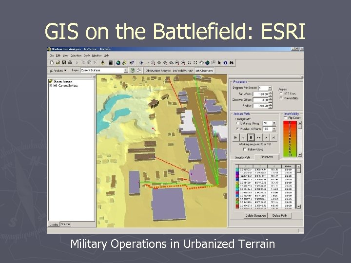
Task: Click the Delete Observers button
Action: tap(255, 216)
